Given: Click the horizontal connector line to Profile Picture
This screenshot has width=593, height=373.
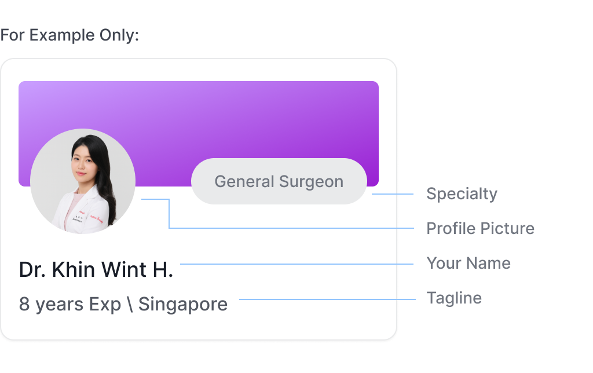Looking at the screenshot, I should coord(290,228).
